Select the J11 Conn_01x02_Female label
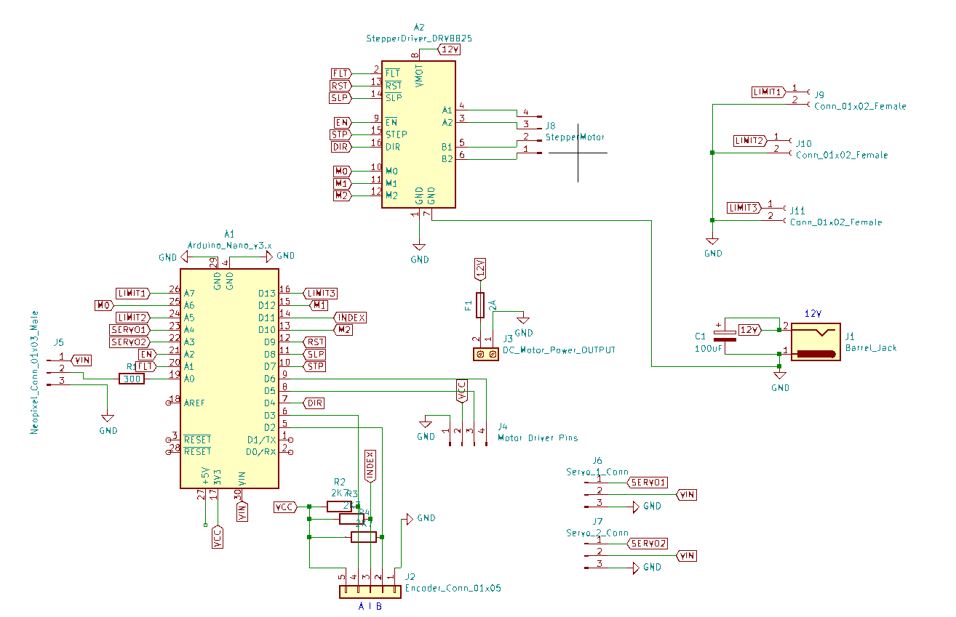The width and height of the screenshot is (956, 617). tap(836, 222)
